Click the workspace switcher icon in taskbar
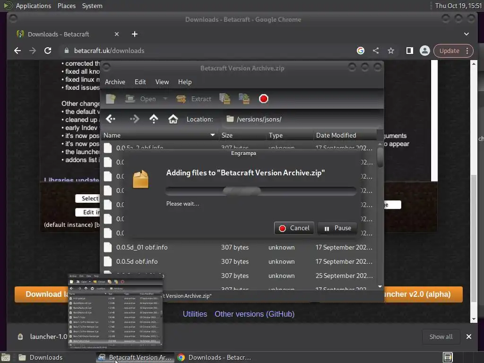This screenshot has height=363, width=484. click(x=447, y=357)
